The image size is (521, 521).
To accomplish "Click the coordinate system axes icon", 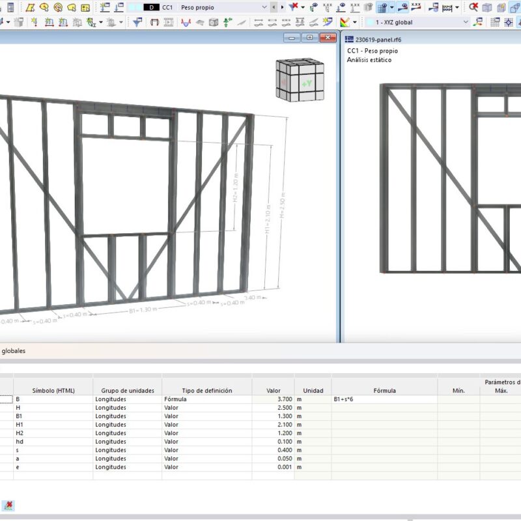I will [x=478, y=22].
